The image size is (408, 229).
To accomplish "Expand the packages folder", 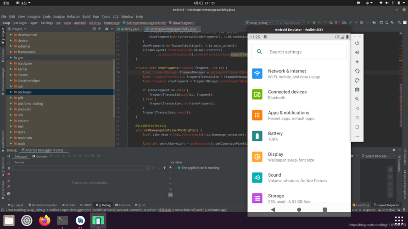I will pyautogui.click(x=11, y=92).
